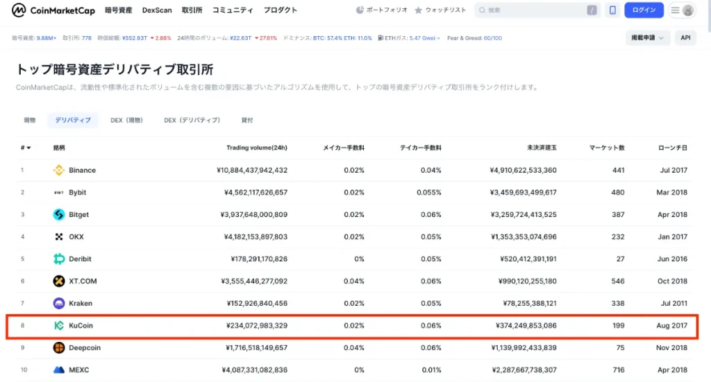Click the page vertical scrollbar

708,16
